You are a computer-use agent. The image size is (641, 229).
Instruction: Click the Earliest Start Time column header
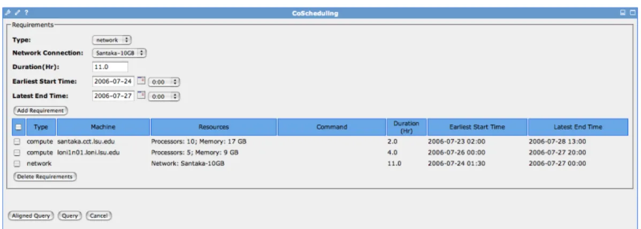click(477, 127)
